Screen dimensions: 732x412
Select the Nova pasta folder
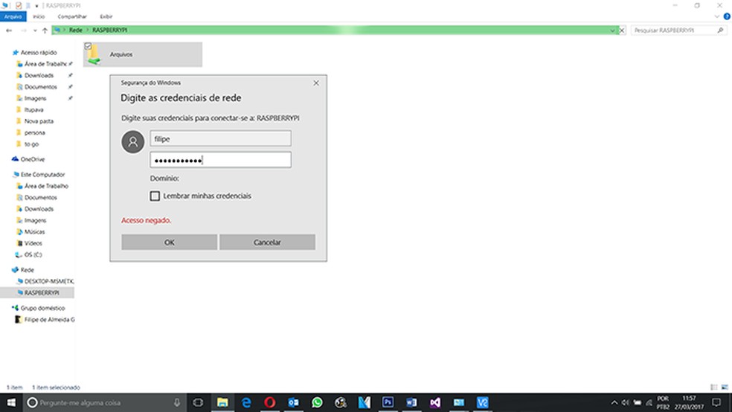[39, 121]
